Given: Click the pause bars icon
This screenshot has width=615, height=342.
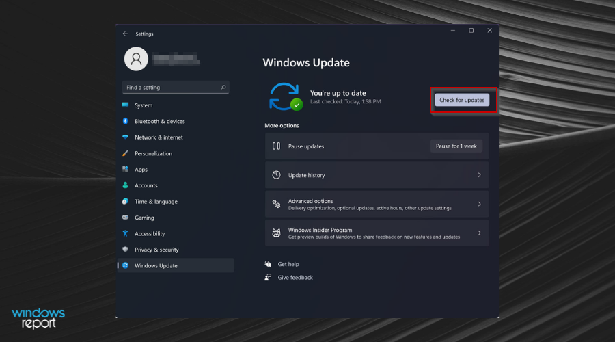Looking at the screenshot, I should pyautogui.click(x=277, y=146).
